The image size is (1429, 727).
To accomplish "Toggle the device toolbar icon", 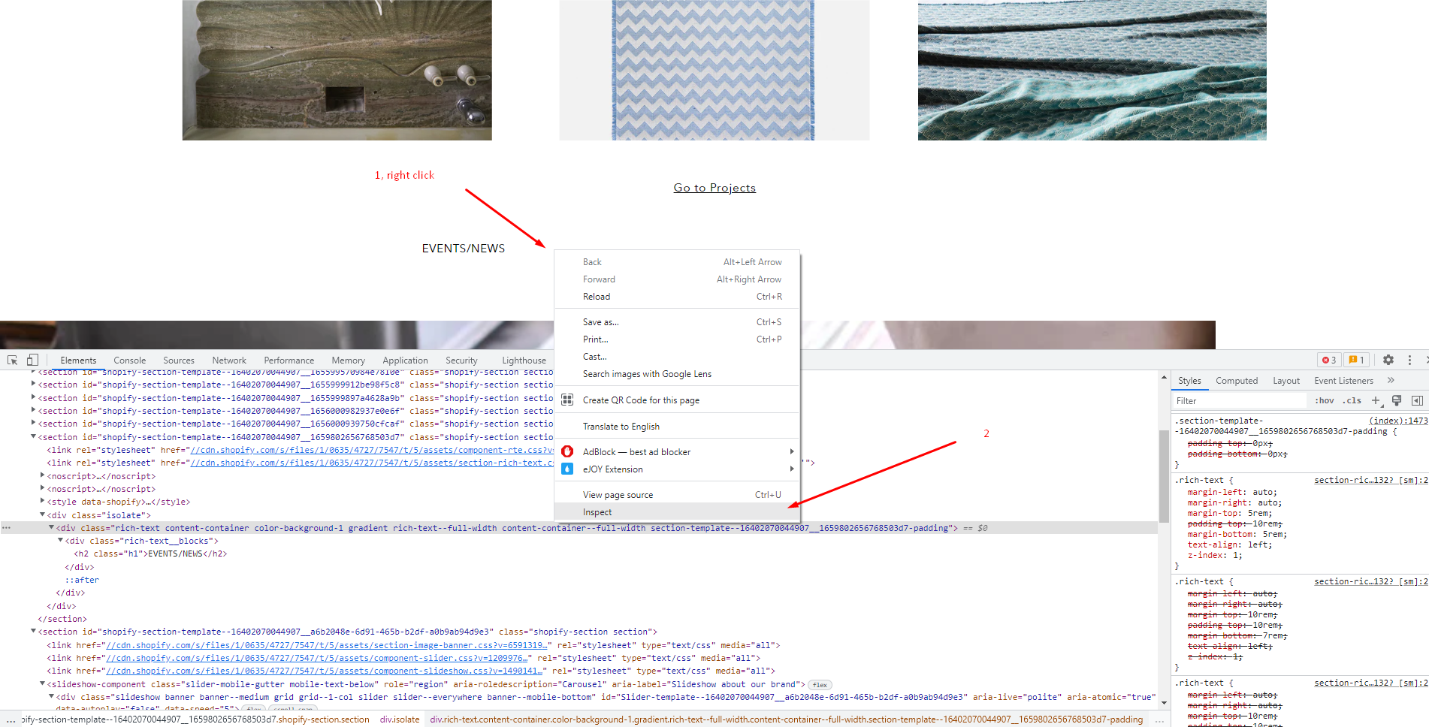I will pos(32,360).
